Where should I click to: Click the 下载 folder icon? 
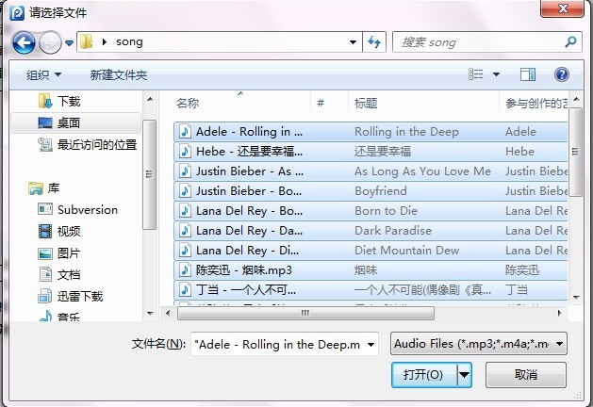(x=45, y=101)
